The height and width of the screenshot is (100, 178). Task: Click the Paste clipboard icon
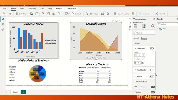click(4, 14)
